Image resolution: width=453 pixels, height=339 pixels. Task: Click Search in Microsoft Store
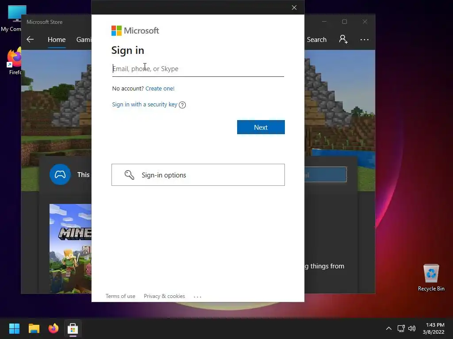point(317,39)
